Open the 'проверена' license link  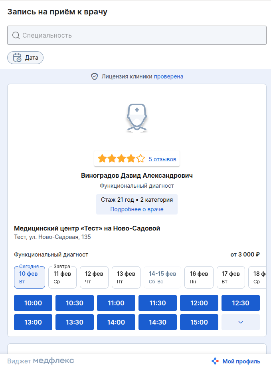168,76
